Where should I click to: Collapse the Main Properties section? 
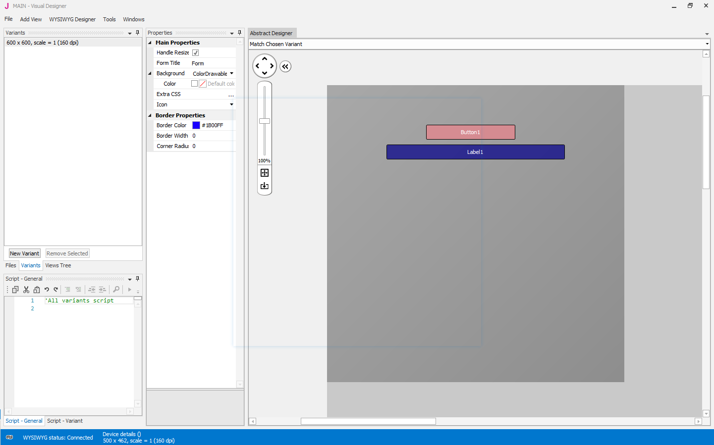[x=150, y=43]
